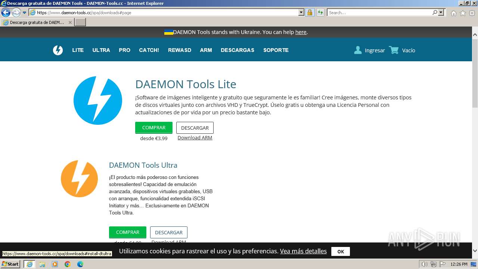478x269 pixels.
Task: Open the Start menu
Action: [10, 264]
